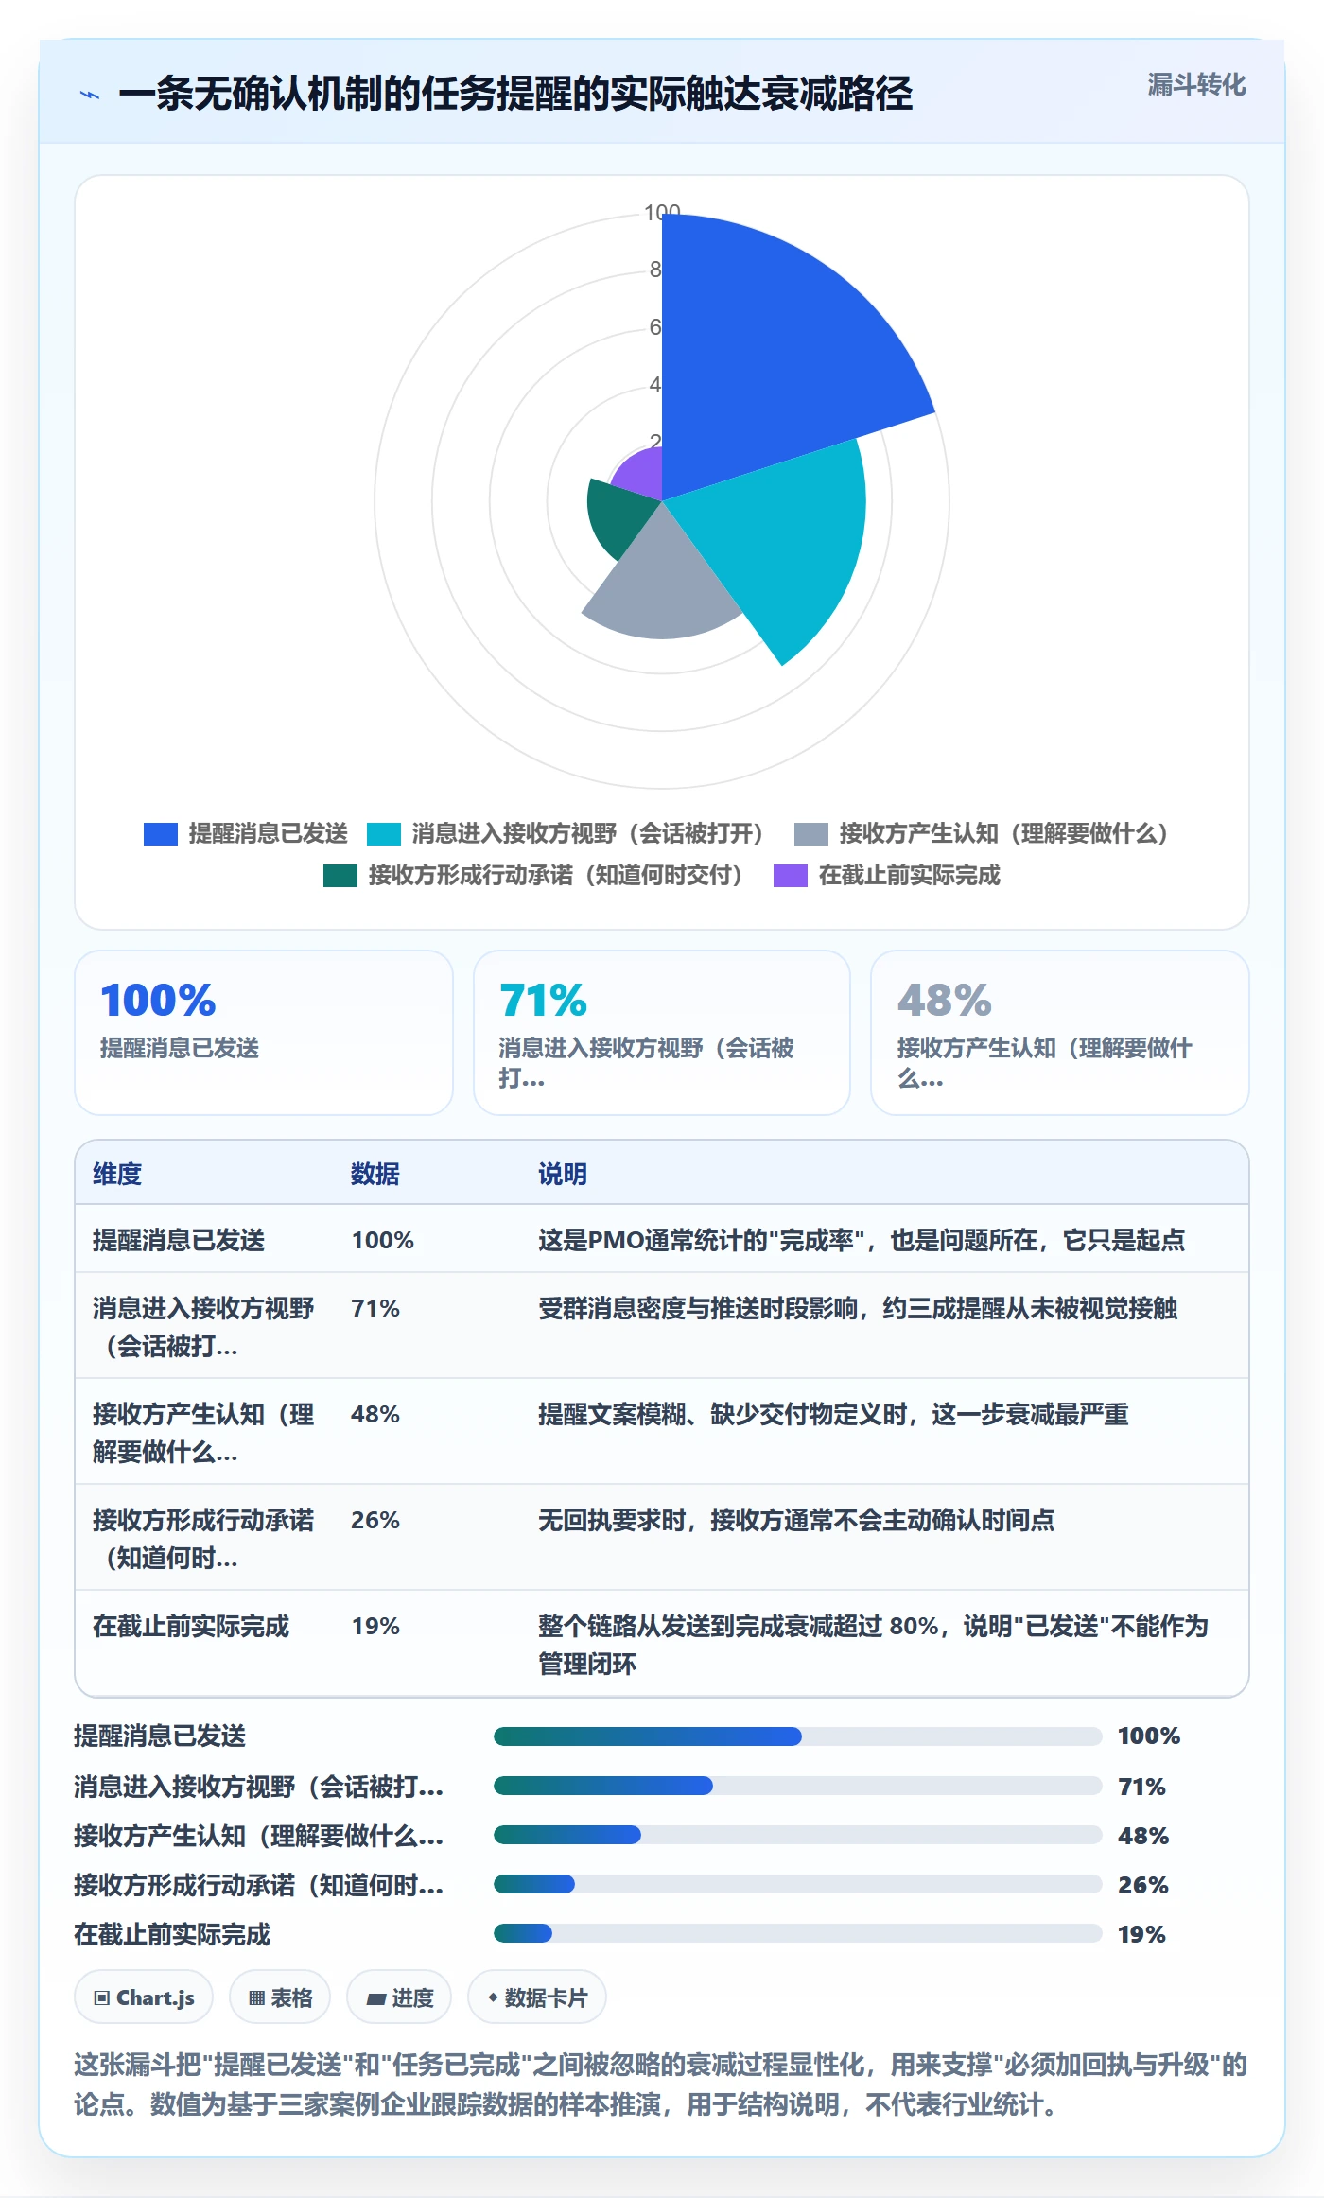Select the 表格 tag chip

click(x=280, y=1997)
